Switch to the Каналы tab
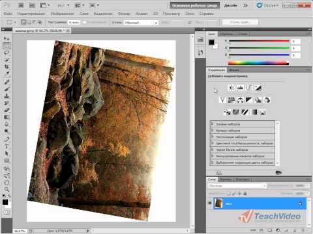Screen dimensions: 313x234 pos(226,179)
